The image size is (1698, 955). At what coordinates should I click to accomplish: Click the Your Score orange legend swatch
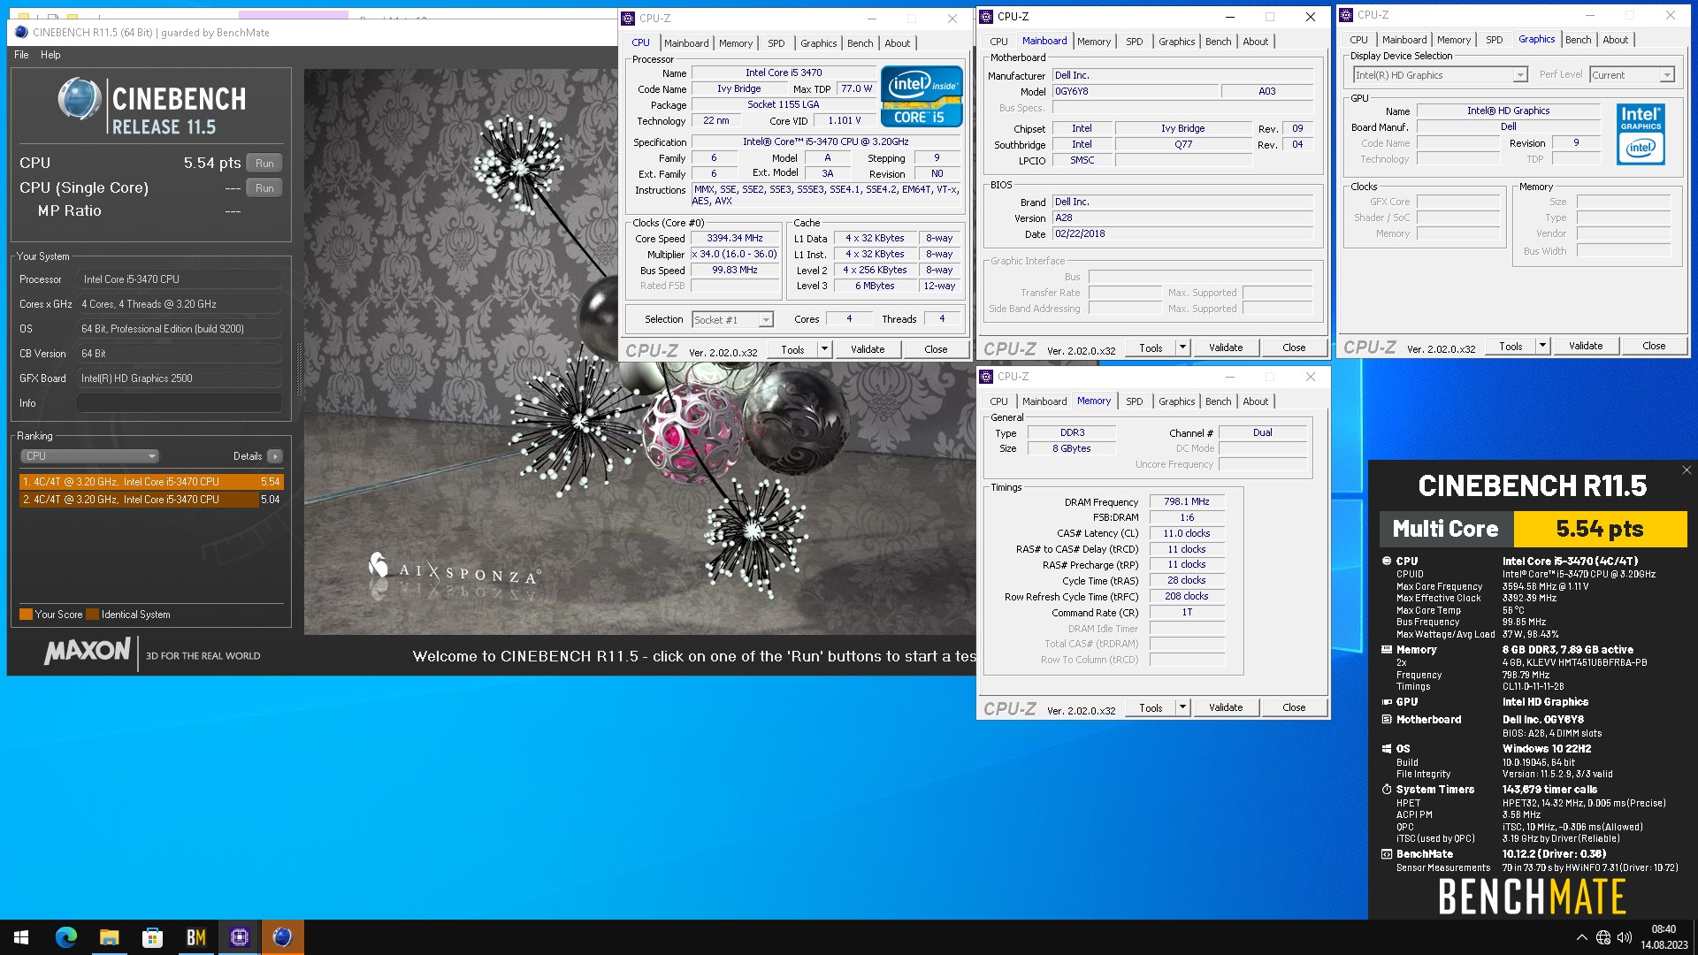26,615
